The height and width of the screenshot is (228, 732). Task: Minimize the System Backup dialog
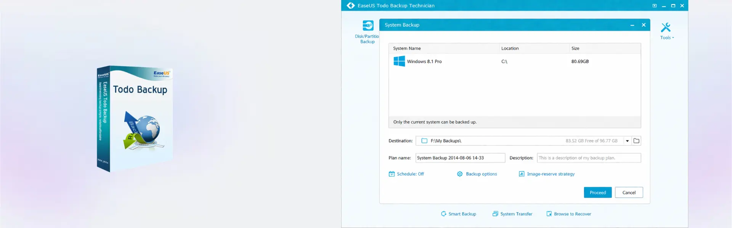[x=632, y=25]
